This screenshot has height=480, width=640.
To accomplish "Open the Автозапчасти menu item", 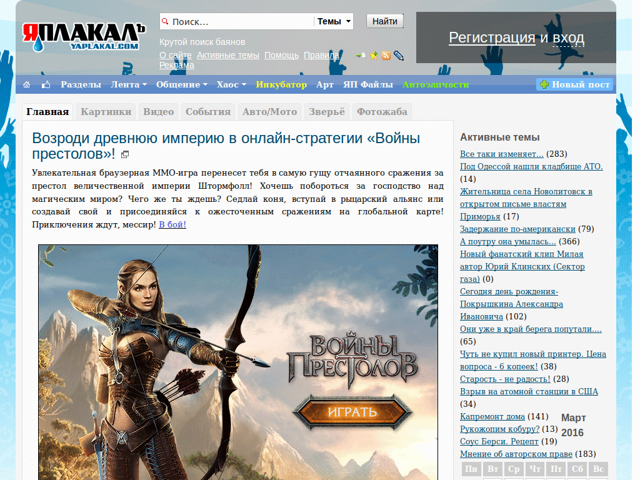I will pyautogui.click(x=436, y=84).
